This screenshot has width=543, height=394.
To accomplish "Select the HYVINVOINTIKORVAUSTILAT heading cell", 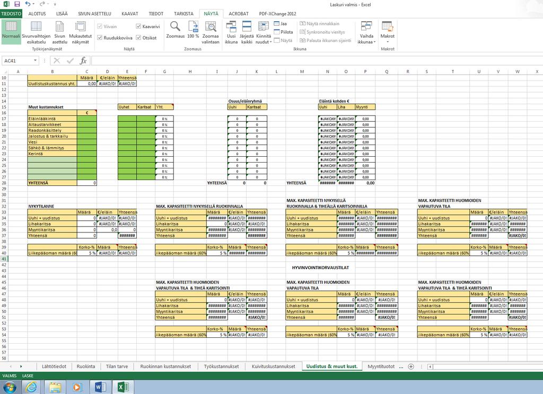I will (320, 268).
